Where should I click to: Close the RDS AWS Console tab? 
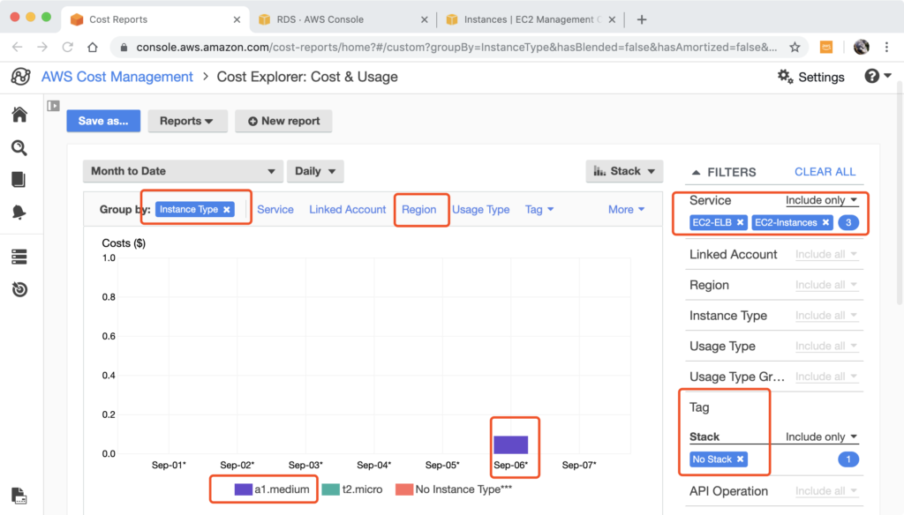pos(425,19)
